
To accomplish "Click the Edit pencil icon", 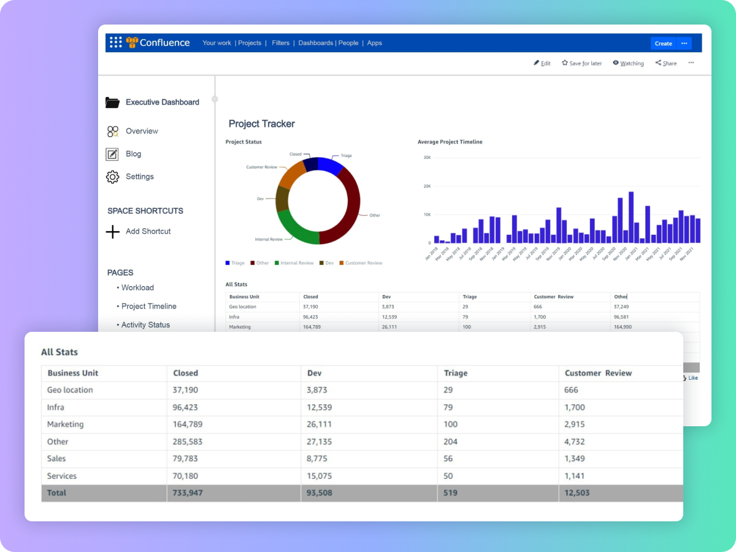I will pyautogui.click(x=537, y=63).
